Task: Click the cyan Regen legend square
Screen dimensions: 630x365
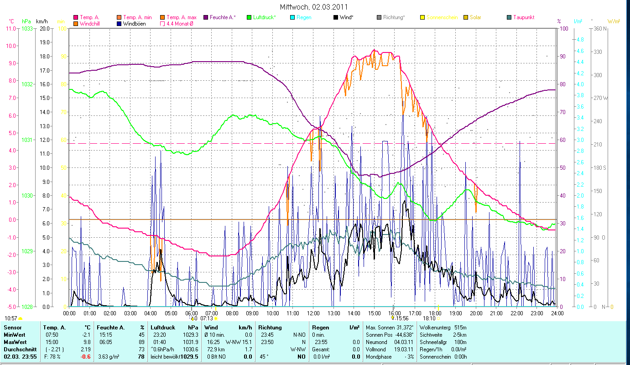Action: [292, 18]
